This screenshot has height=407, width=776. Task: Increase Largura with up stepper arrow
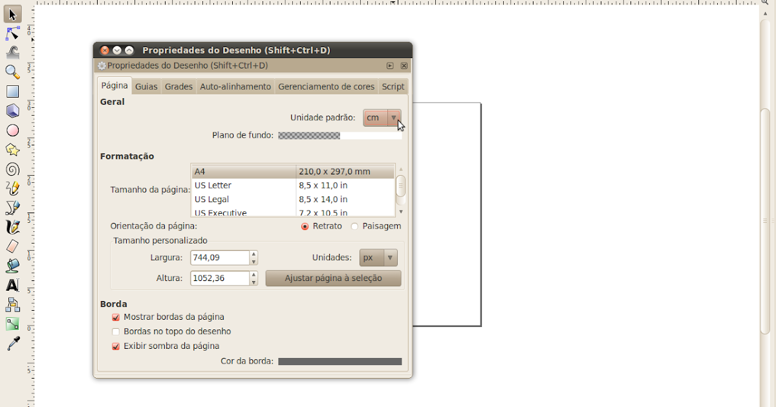click(x=253, y=255)
